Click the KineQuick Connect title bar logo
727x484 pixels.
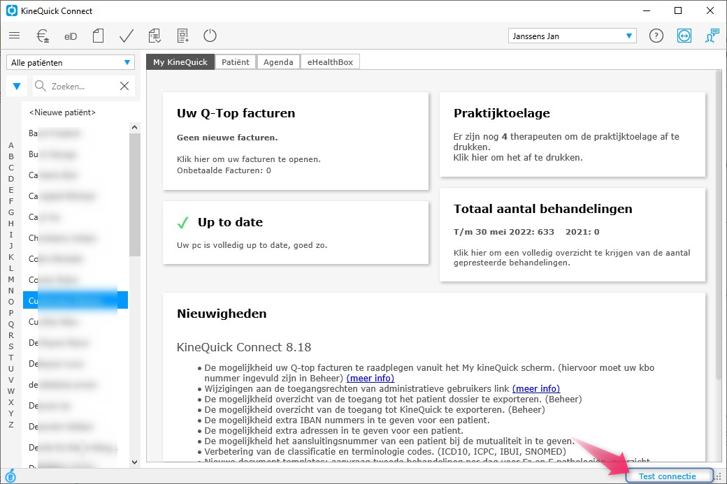tap(12, 10)
